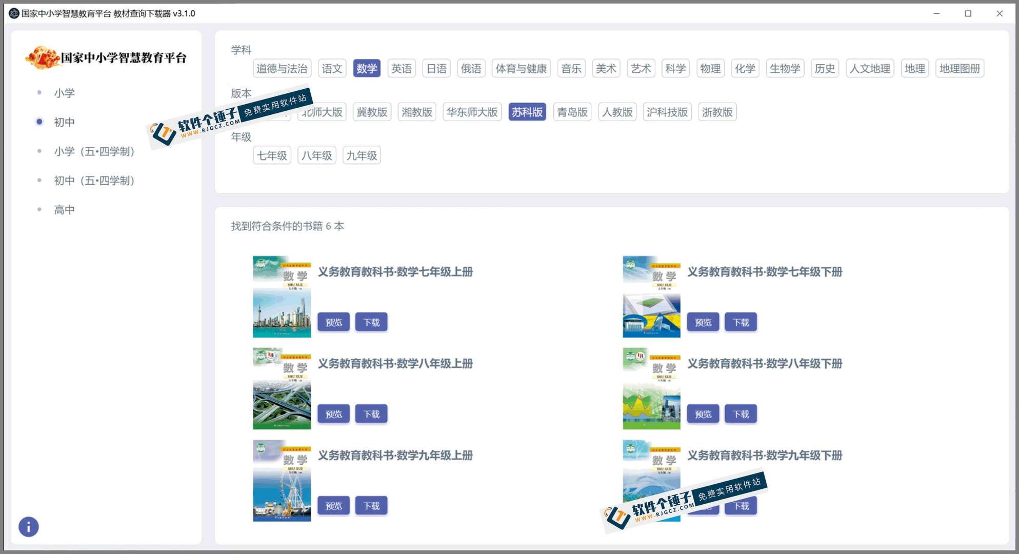
Task: Open the info icon in the sidebar
Action: click(x=29, y=526)
